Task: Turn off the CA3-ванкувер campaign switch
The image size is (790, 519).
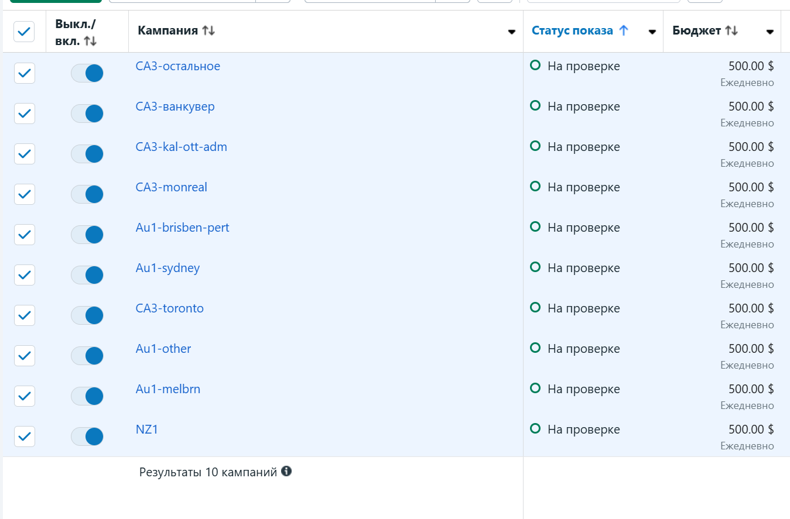Action: pyautogui.click(x=87, y=114)
